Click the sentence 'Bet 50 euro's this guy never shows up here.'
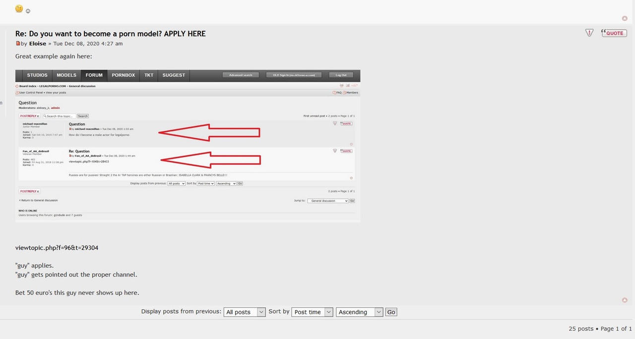The height and width of the screenshot is (339, 635). point(77,293)
